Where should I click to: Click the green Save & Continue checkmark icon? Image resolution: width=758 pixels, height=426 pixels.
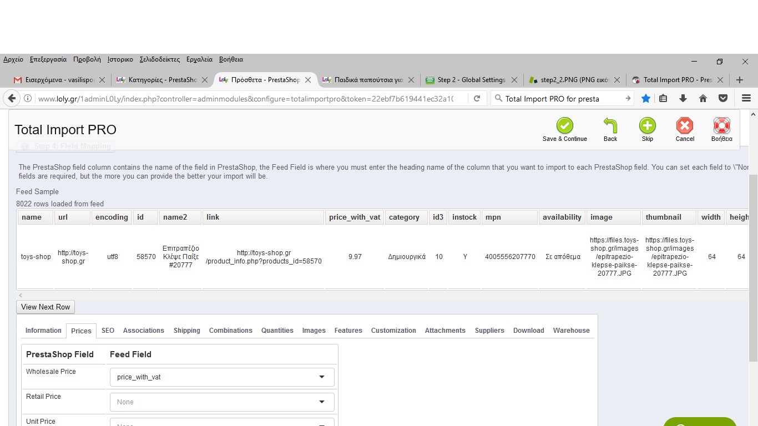tap(565, 126)
